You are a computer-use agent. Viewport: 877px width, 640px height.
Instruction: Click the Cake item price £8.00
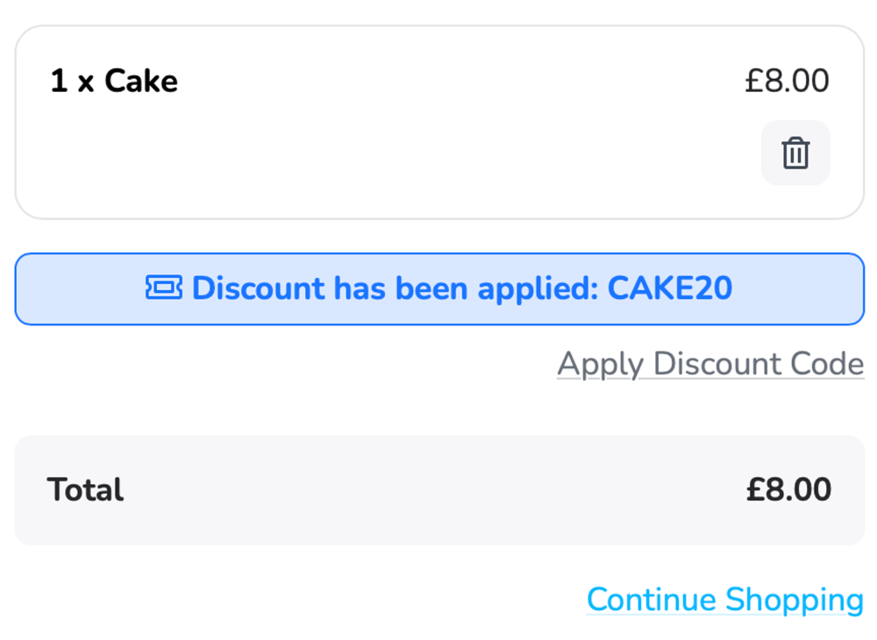[x=787, y=82]
